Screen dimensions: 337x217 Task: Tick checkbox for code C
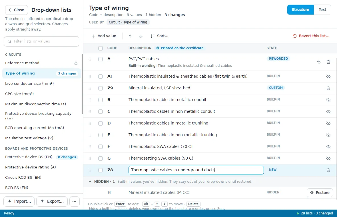100,112
